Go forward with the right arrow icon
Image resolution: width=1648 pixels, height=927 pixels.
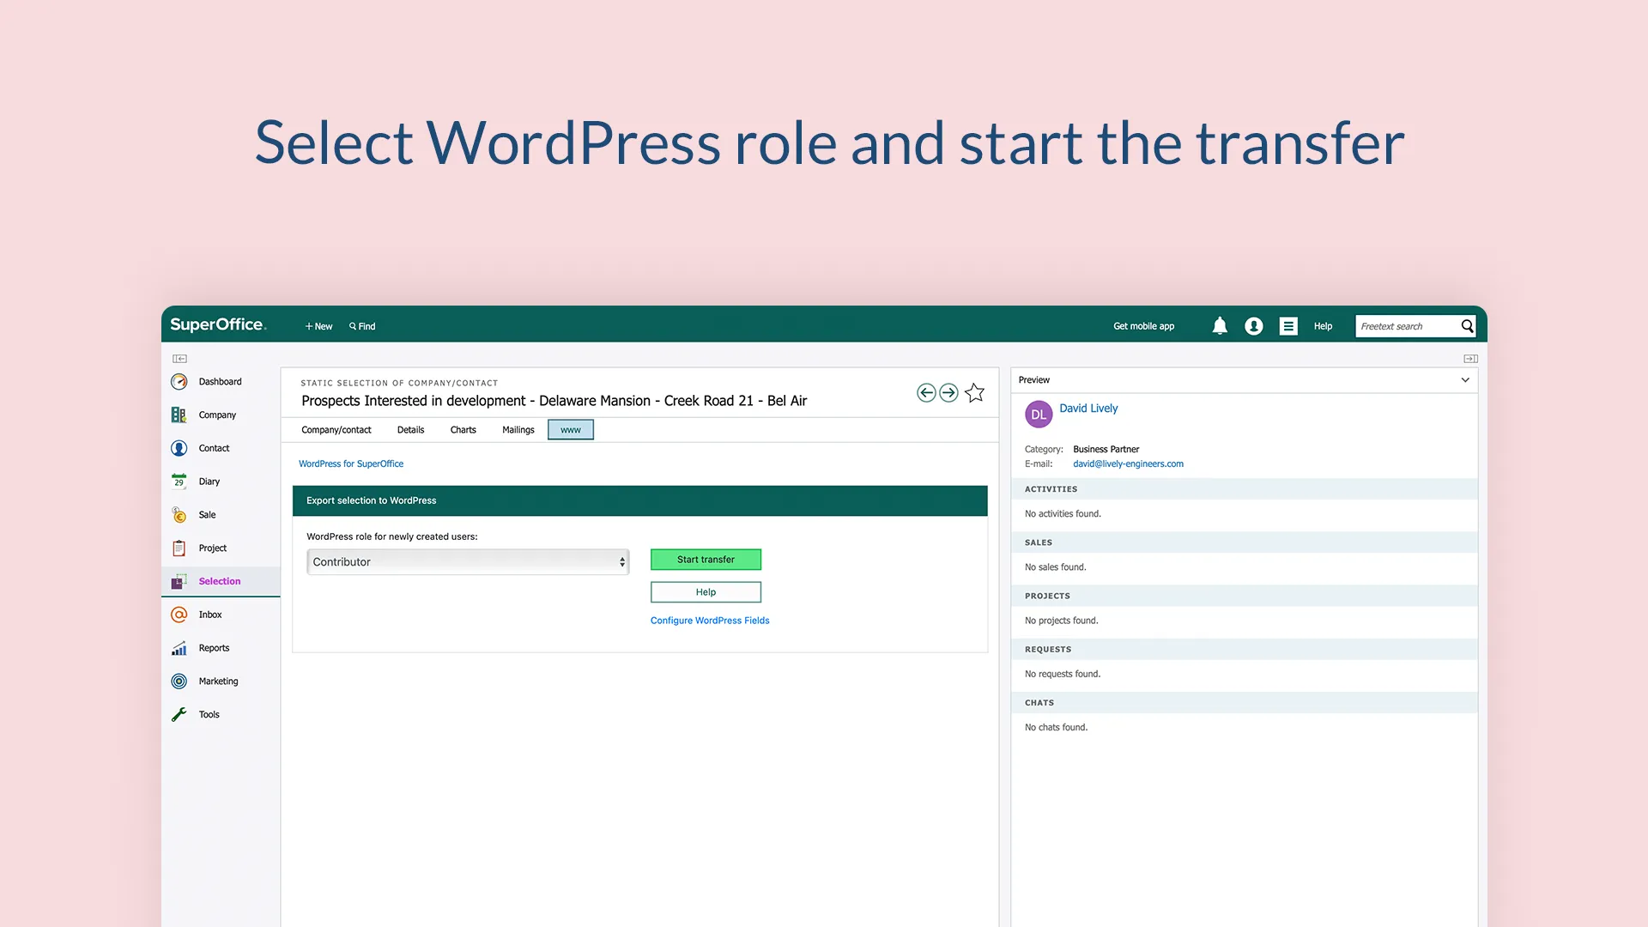pos(948,393)
